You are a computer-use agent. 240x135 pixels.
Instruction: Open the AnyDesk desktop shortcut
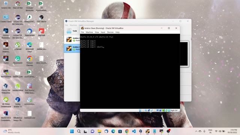pyautogui.click(x=41, y=32)
